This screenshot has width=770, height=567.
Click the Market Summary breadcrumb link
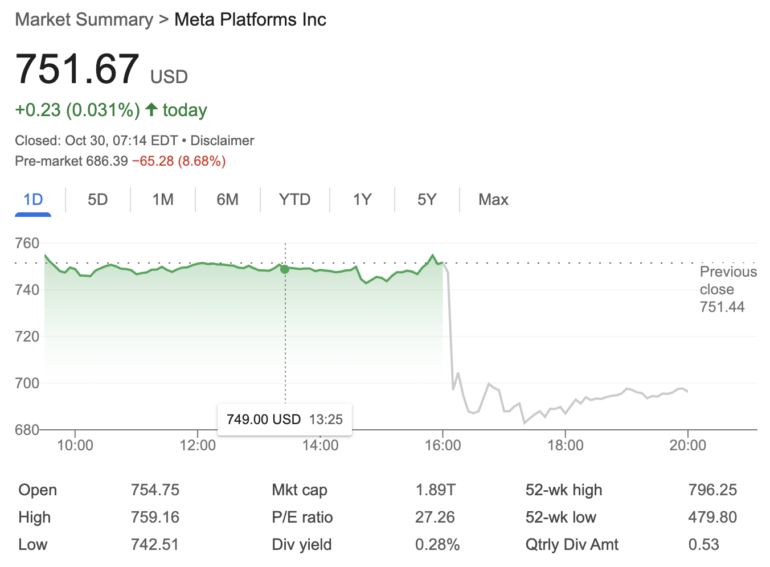[83, 19]
